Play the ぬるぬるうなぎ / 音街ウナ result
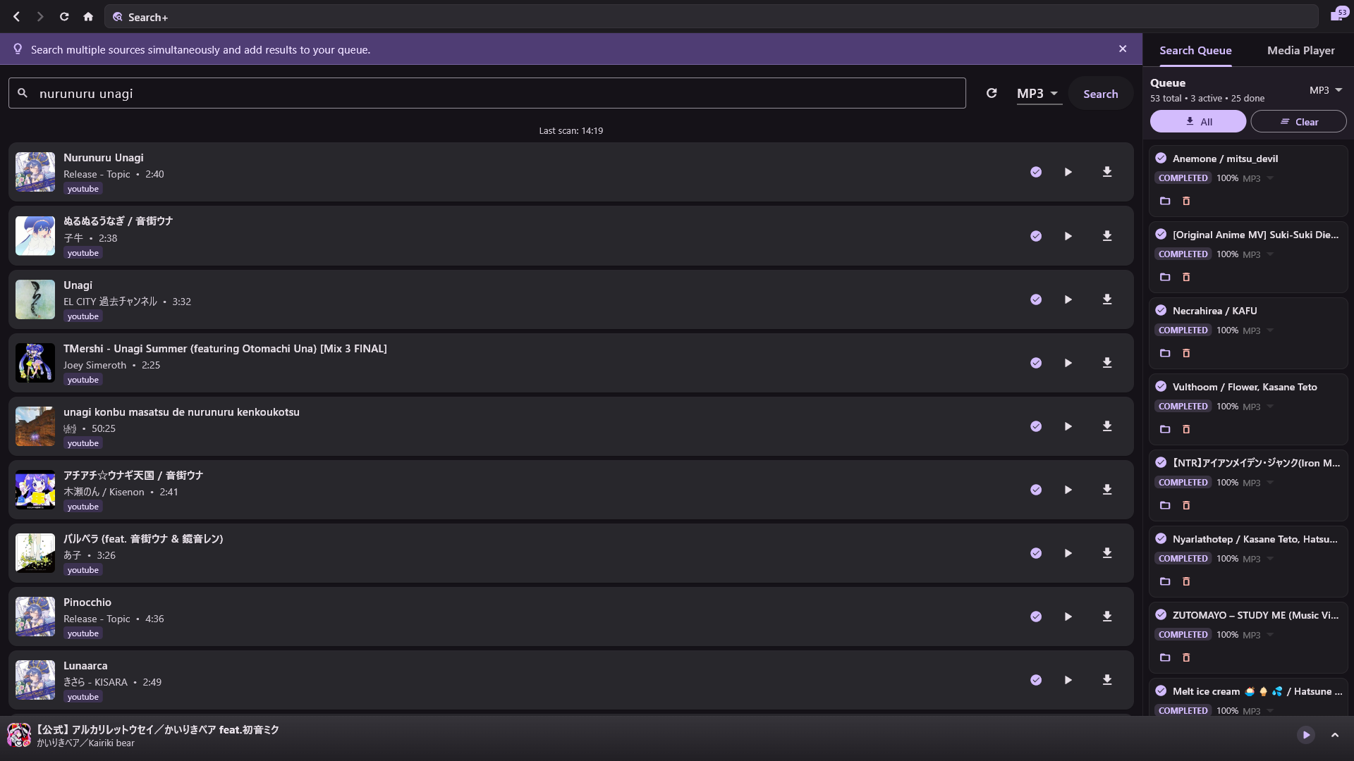The image size is (1354, 761). tap(1068, 236)
